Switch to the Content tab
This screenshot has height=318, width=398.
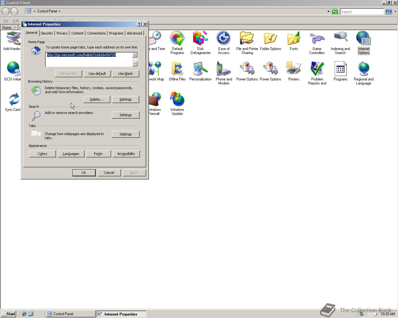pos(77,33)
